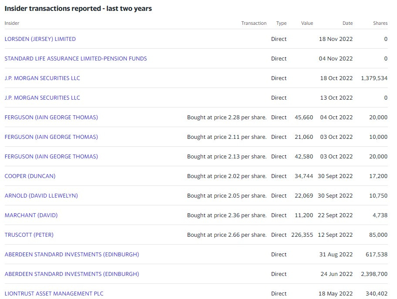Select 'Bought at price 2.13 per share.'

tap(227, 156)
